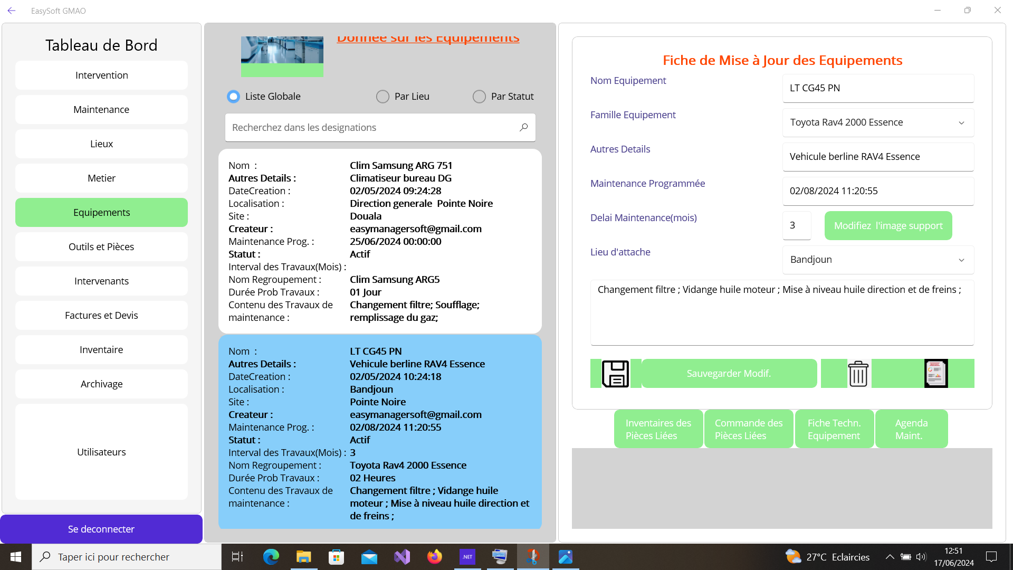
Task: Click Modifiez l'image support button
Action: pos(888,225)
